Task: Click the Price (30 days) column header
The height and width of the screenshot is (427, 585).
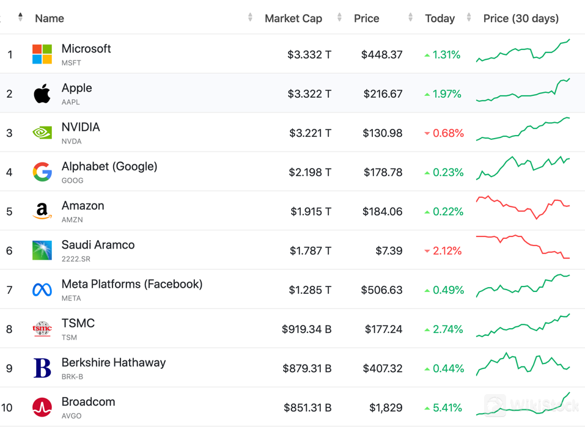Action: [521, 18]
